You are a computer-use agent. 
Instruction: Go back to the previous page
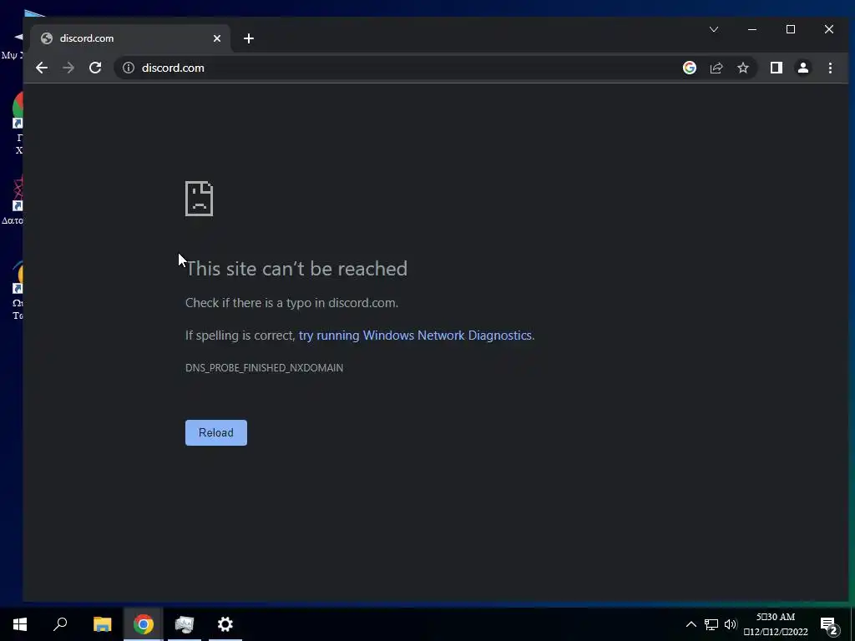42,68
